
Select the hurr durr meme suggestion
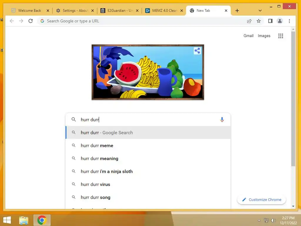pos(148,145)
